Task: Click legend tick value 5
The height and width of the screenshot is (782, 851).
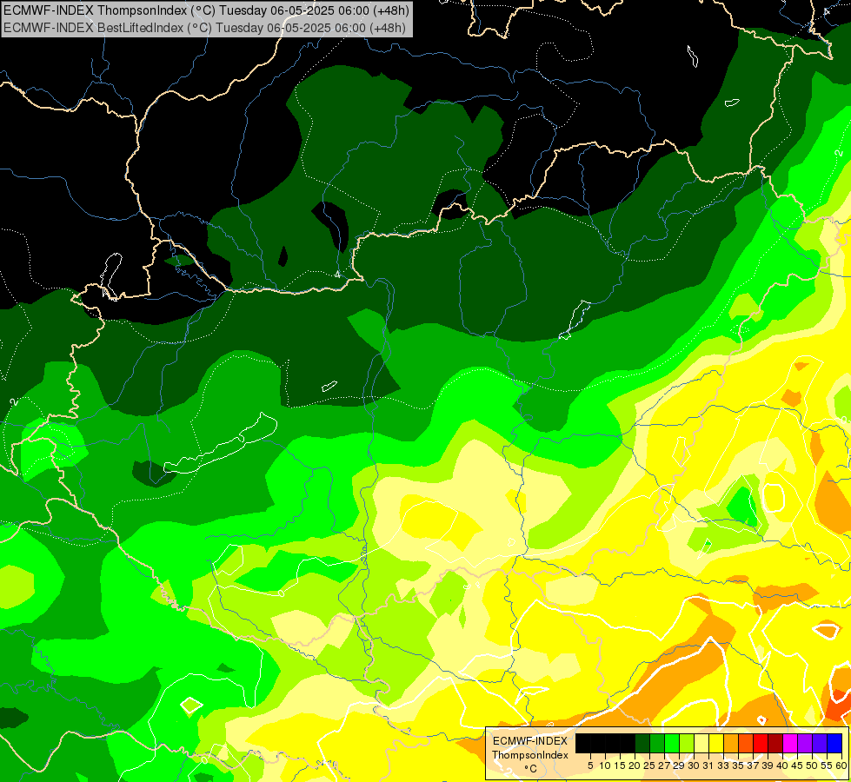Action: point(590,765)
